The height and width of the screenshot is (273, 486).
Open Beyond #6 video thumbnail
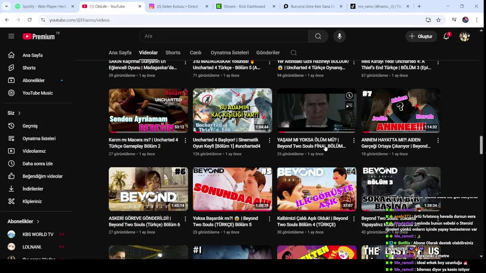148,189
